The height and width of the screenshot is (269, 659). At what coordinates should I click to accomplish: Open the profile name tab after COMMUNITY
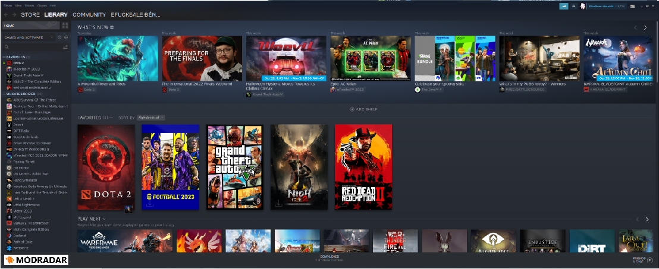tap(136, 15)
